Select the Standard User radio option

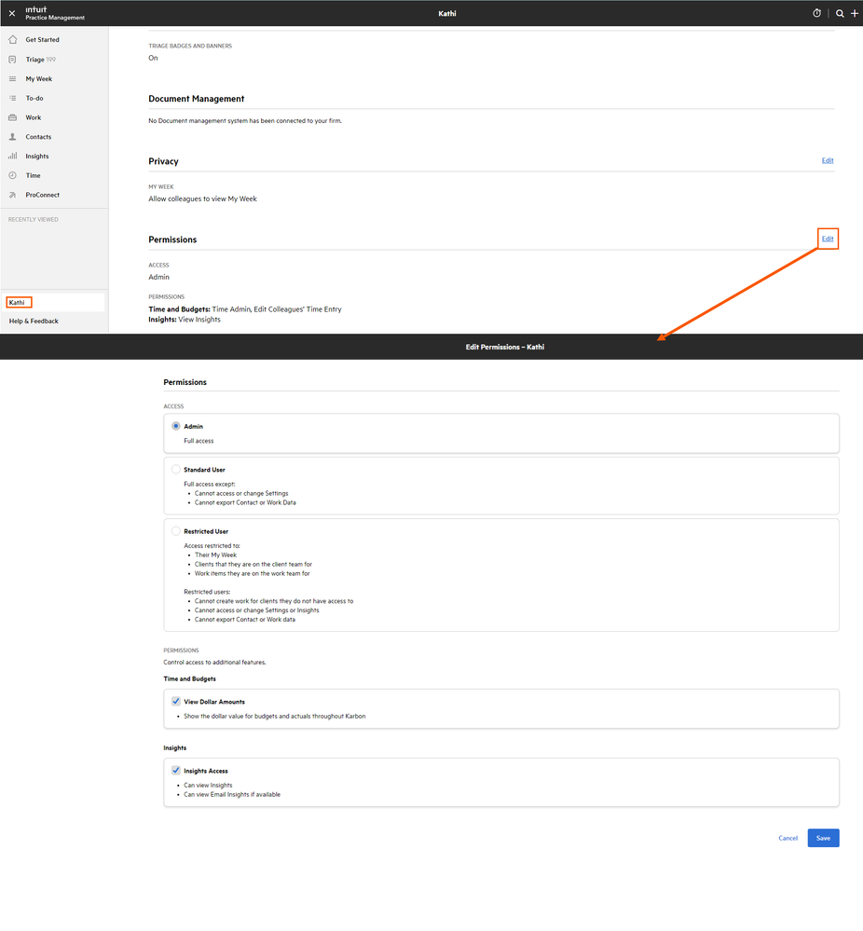coord(175,470)
